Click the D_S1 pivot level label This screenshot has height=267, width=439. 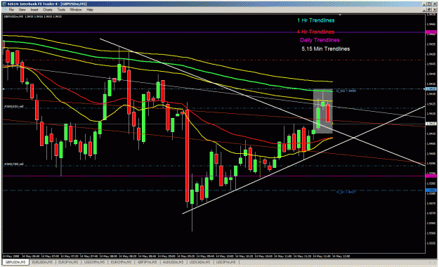click(346, 193)
